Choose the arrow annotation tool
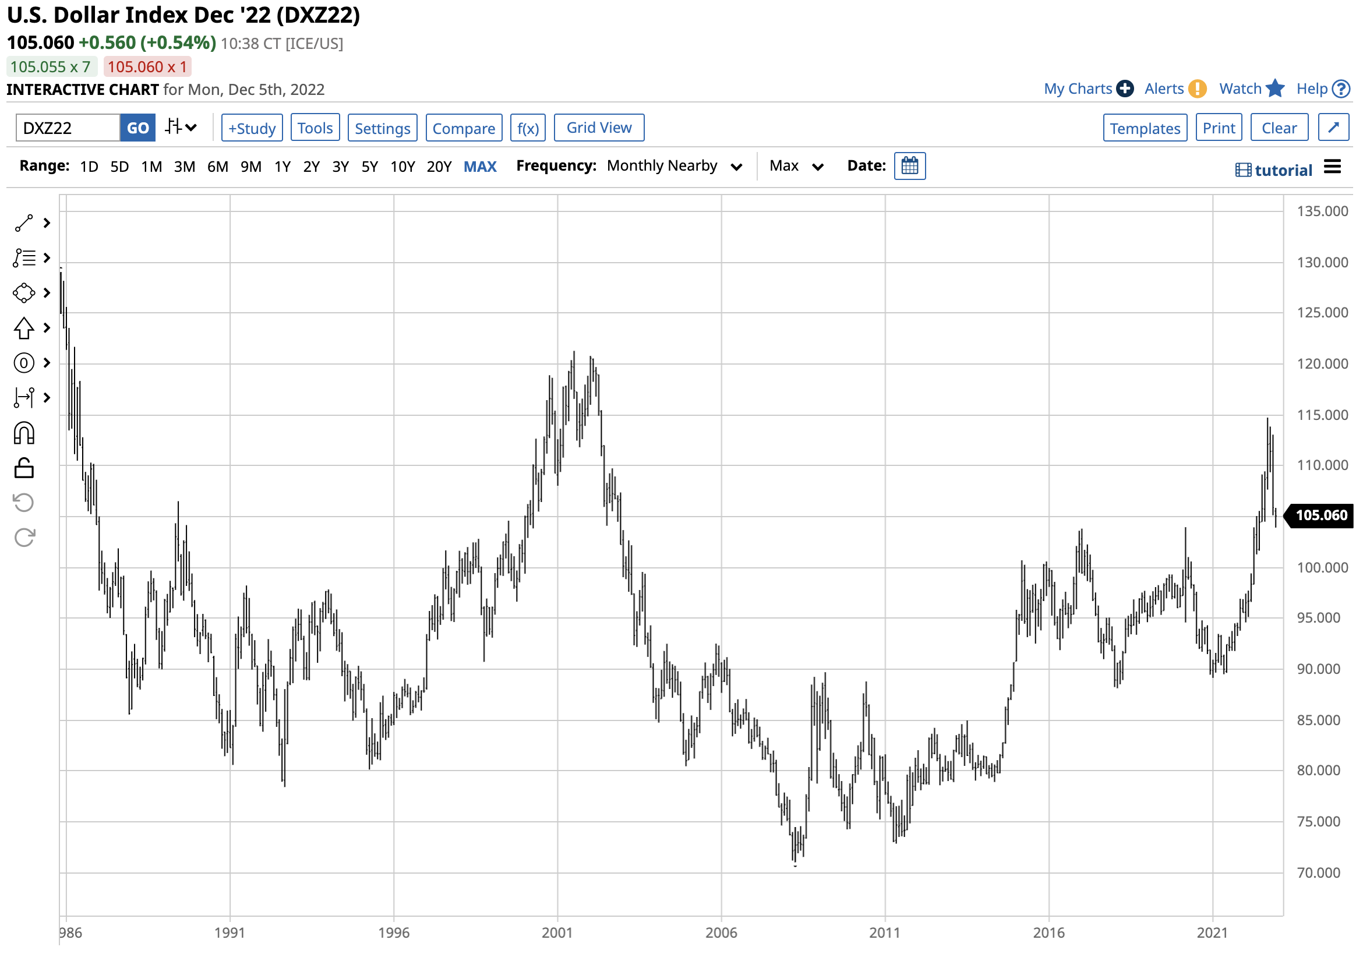1370x968 pixels. [24, 327]
